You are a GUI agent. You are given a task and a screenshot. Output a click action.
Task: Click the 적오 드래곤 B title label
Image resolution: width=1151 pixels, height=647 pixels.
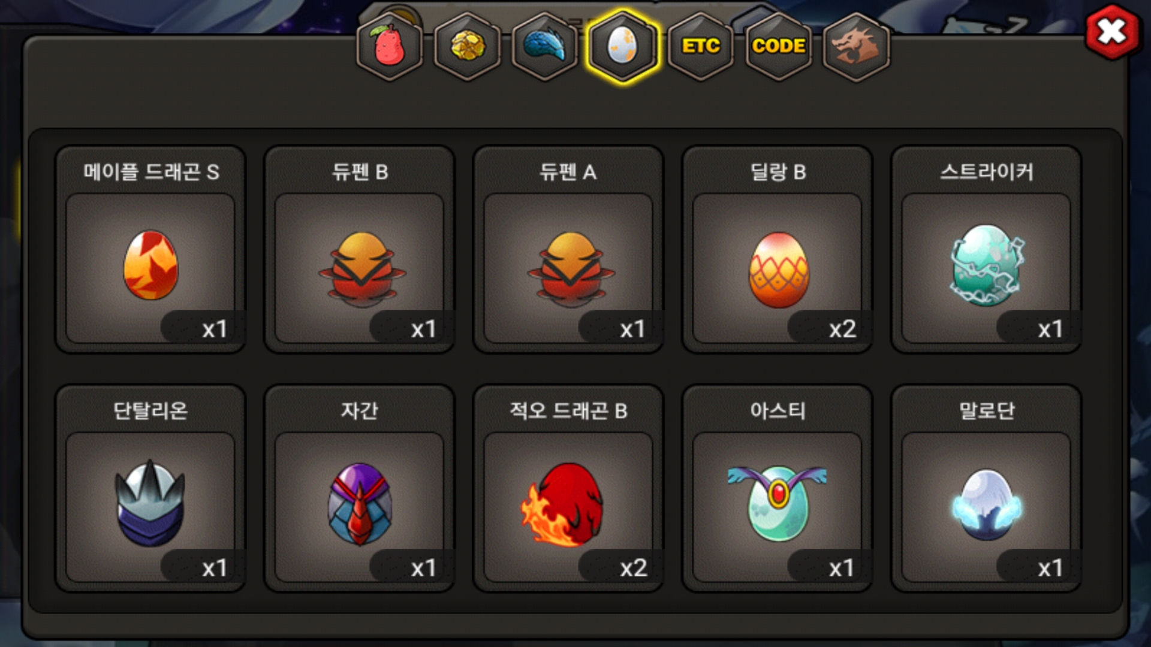point(568,410)
